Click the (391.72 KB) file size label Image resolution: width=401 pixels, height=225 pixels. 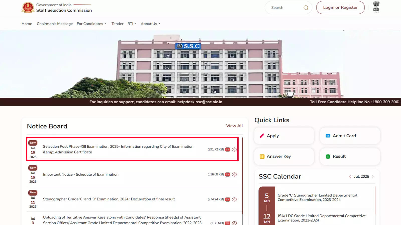(x=216, y=149)
